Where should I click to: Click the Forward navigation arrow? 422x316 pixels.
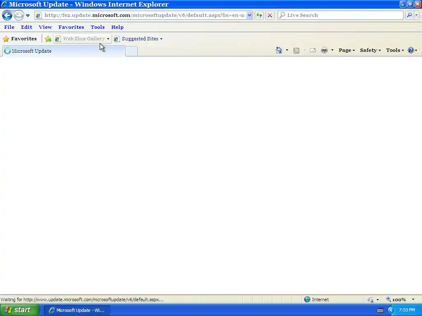tap(19, 15)
